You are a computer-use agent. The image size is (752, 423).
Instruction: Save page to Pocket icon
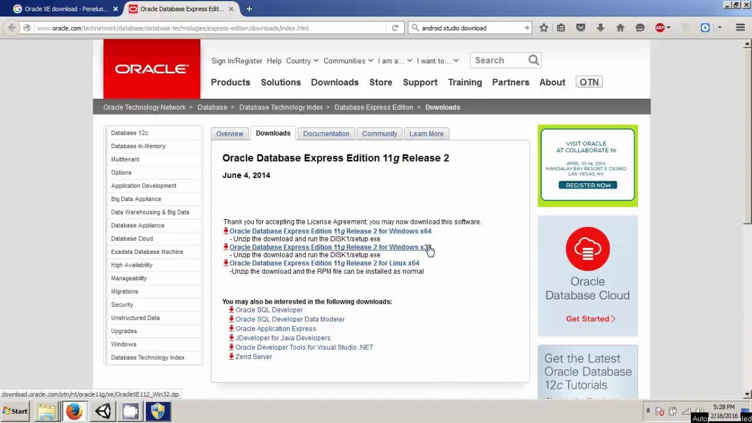[580, 28]
